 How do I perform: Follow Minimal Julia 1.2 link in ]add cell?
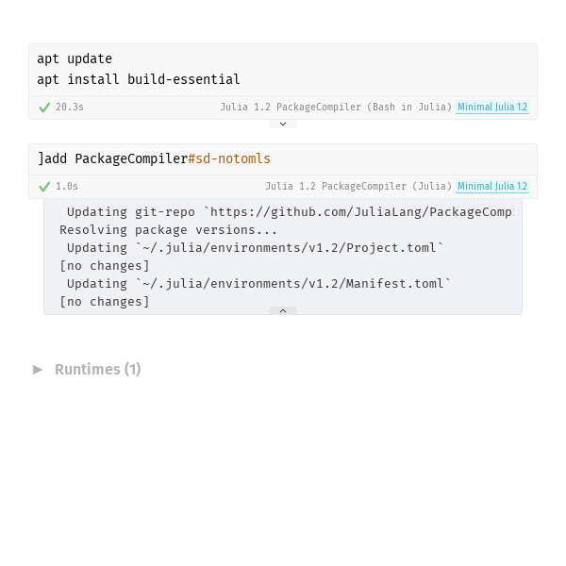click(492, 186)
